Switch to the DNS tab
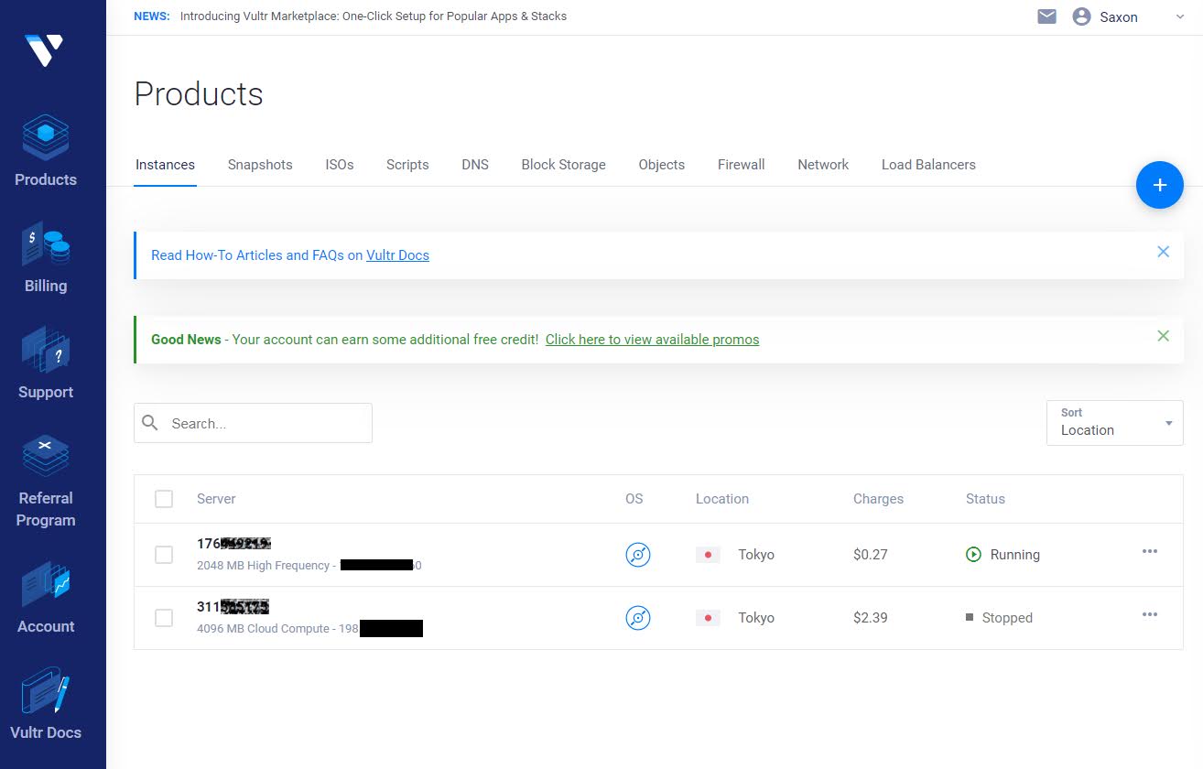 click(x=475, y=165)
